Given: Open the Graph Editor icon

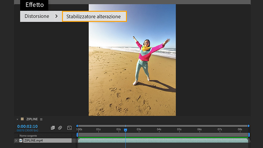Looking at the screenshot, I should pos(69,128).
